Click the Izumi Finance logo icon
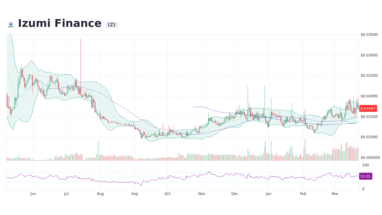 (x=11, y=24)
